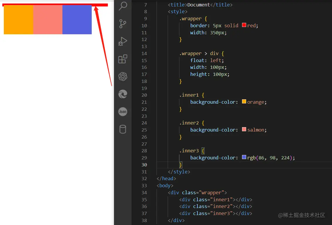
Task: Click the opening style tag on line 8
Action: click(178, 12)
